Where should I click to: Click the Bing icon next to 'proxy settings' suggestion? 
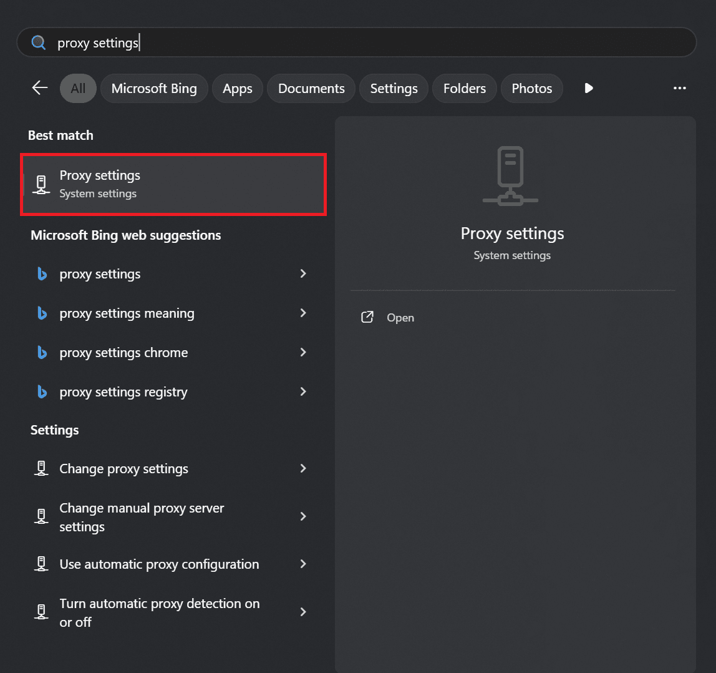[x=42, y=273]
